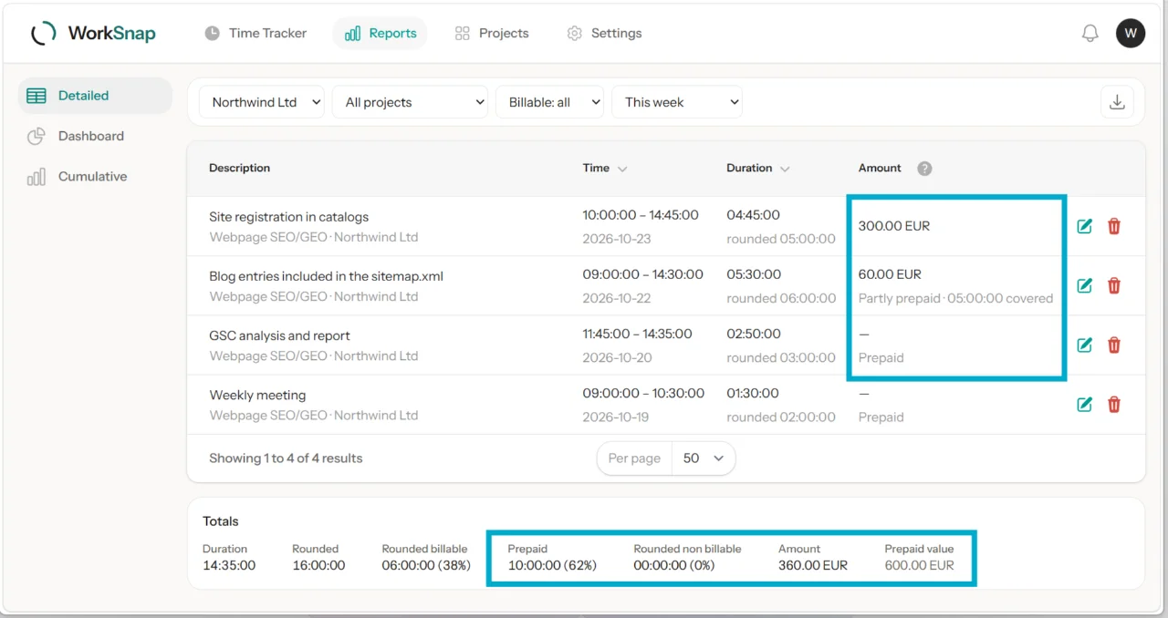Click the total Amount 360.00 EUR value
Viewport: 1168px width, 618px height.
[813, 565]
